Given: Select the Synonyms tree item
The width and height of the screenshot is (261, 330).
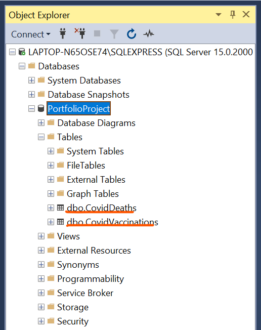Looking at the screenshot, I should (78, 265).
